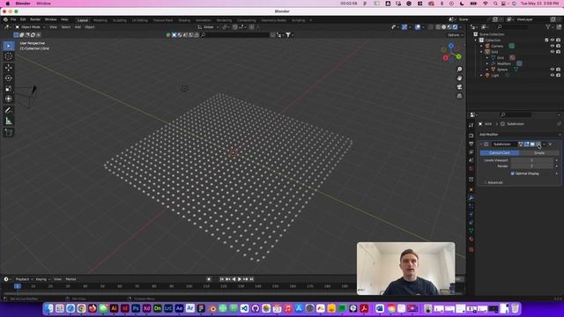Open the World properties tab
This screenshot has width=564, height=317.
(x=471, y=168)
